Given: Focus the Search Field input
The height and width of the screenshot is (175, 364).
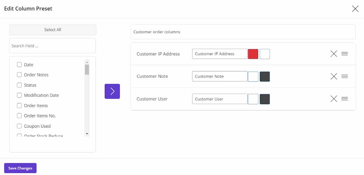Looking at the screenshot, I should pos(52,46).
